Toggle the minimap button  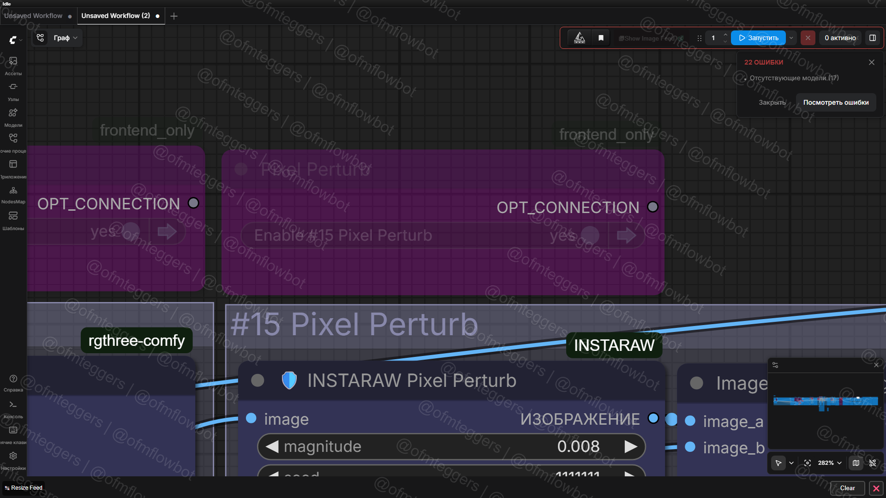tap(856, 463)
